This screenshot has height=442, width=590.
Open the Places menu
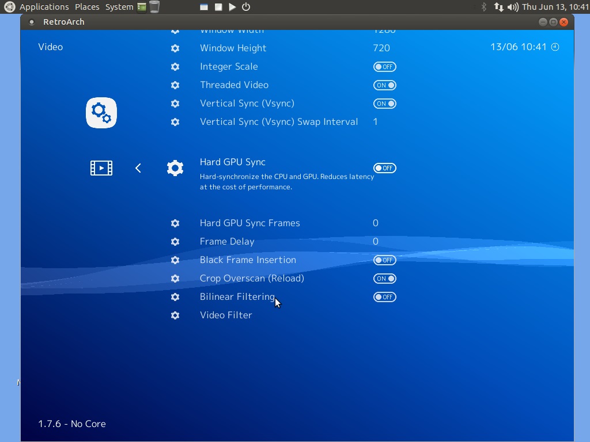[87, 7]
